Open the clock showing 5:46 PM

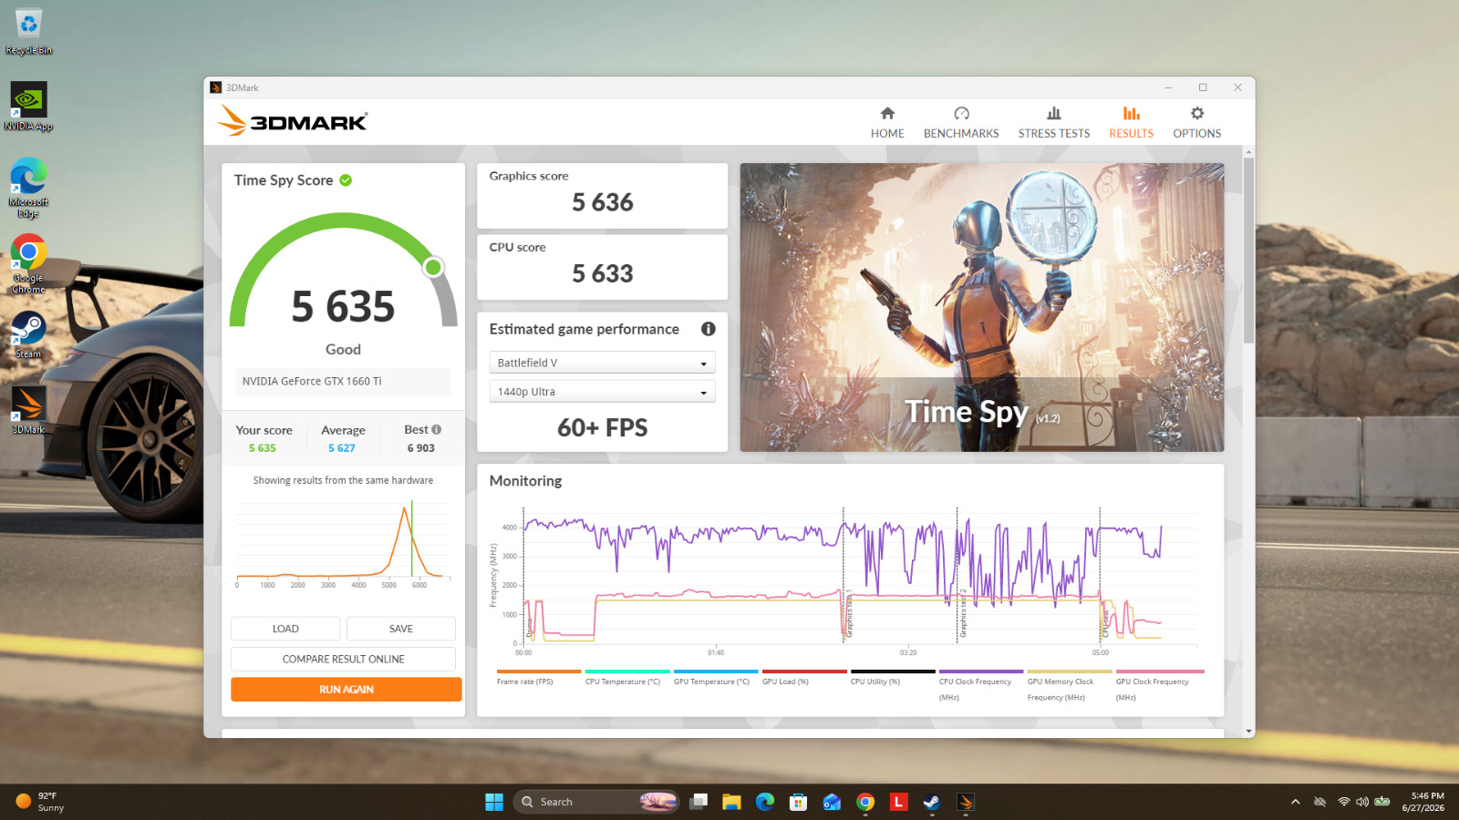click(1423, 802)
